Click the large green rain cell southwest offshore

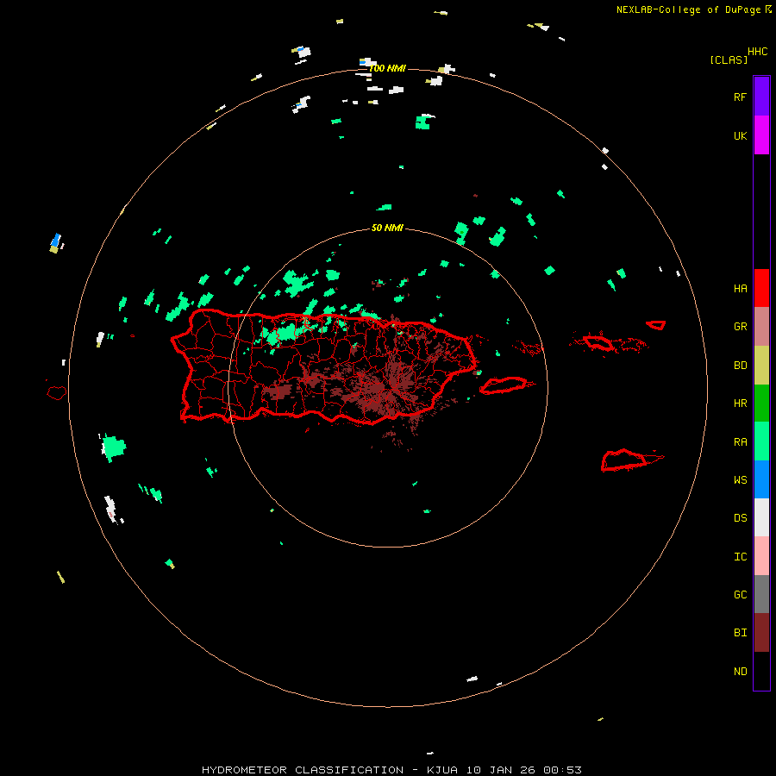113,447
